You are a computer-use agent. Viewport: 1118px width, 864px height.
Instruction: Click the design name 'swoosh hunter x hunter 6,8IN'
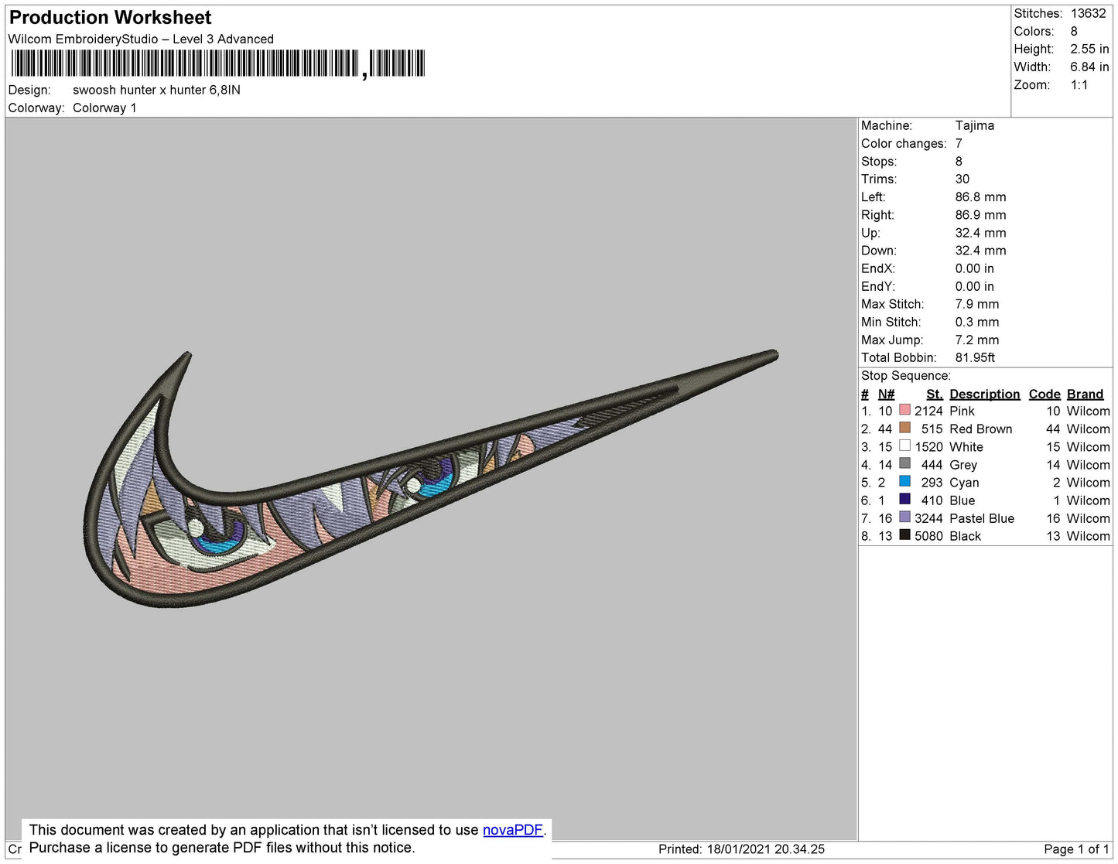(156, 90)
